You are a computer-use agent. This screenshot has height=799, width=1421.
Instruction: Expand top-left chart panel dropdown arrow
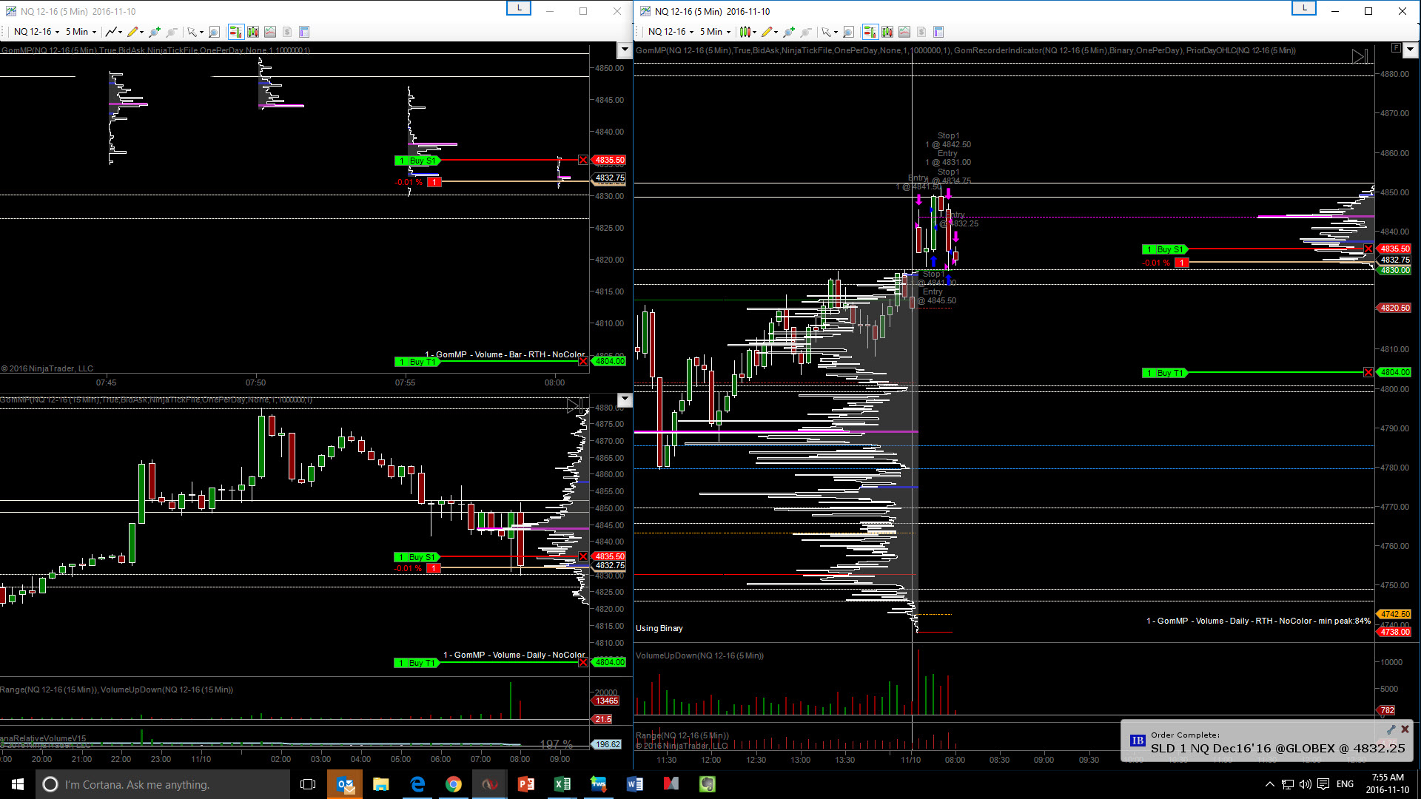pyautogui.click(x=625, y=50)
